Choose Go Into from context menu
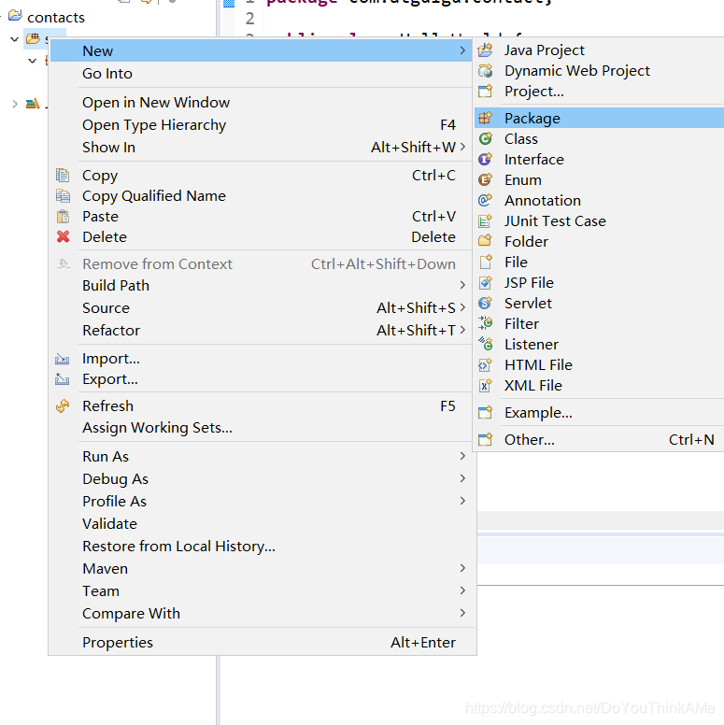The width and height of the screenshot is (724, 725). pyautogui.click(x=263, y=74)
